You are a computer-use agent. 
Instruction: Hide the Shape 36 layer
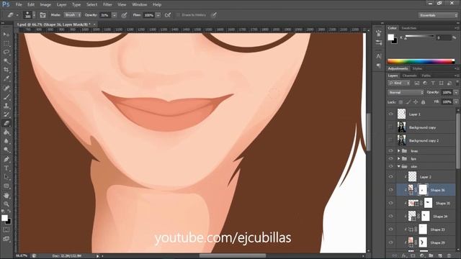(x=390, y=190)
